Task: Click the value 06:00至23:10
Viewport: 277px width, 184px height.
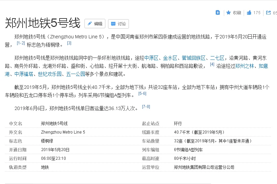Action: point(54,158)
